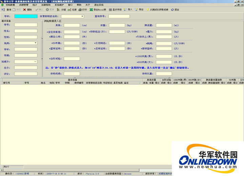This screenshot has height=176, width=244.
Task: Click the 体标成绩 input field
Action: point(72,73)
